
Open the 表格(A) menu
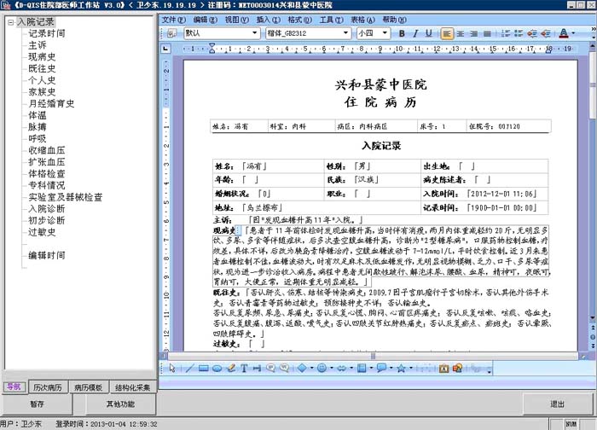point(362,20)
